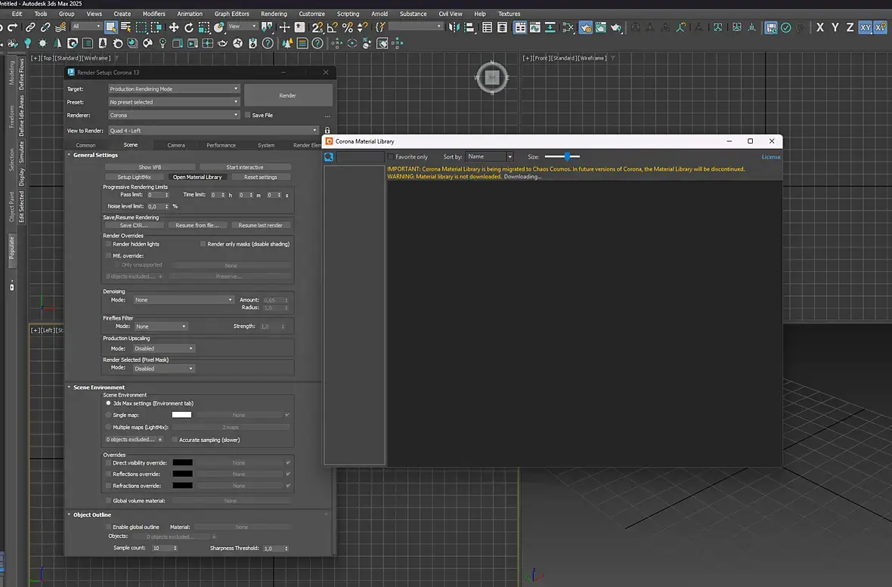Enable the Save File checkbox
Screen dimensions: 892x587
tap(247, 116)
